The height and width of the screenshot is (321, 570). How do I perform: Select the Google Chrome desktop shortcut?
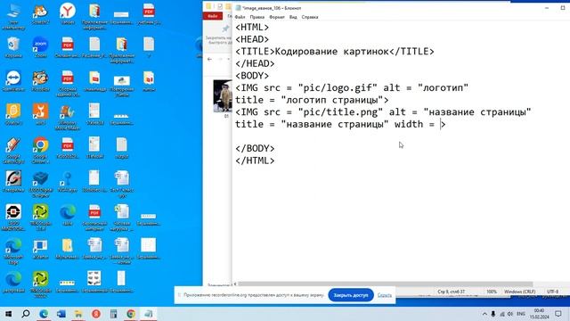[40, 150]
